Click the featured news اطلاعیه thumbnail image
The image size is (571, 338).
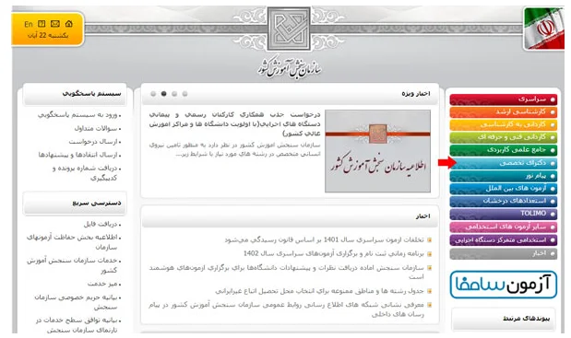tap(377, 151)
